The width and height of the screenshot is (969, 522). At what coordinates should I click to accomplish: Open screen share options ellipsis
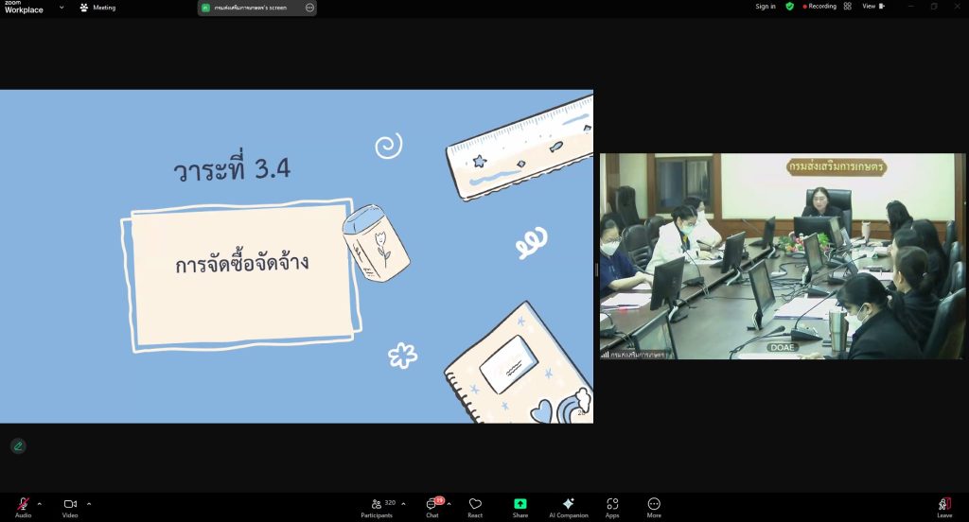(x=309, y=8)
